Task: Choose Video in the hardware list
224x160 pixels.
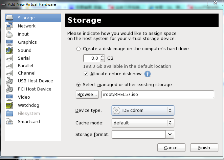Action: pos(33,97)
